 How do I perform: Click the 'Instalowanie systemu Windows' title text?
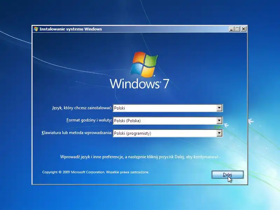(71, 29)
